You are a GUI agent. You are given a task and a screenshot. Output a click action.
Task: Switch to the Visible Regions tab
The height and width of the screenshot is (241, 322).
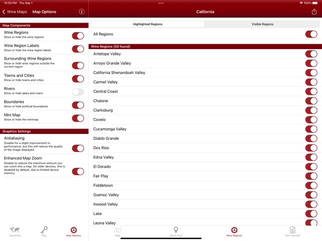click(262, 24)
